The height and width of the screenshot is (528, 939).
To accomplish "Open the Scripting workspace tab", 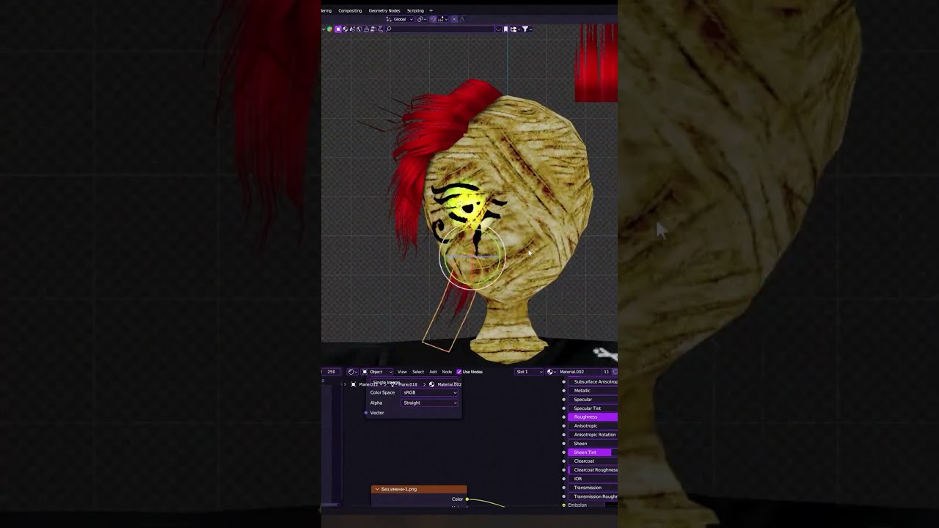I will coord(415,10).
